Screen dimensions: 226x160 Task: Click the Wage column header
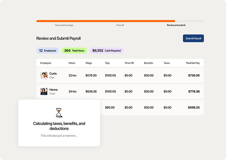tap(89, 63)
